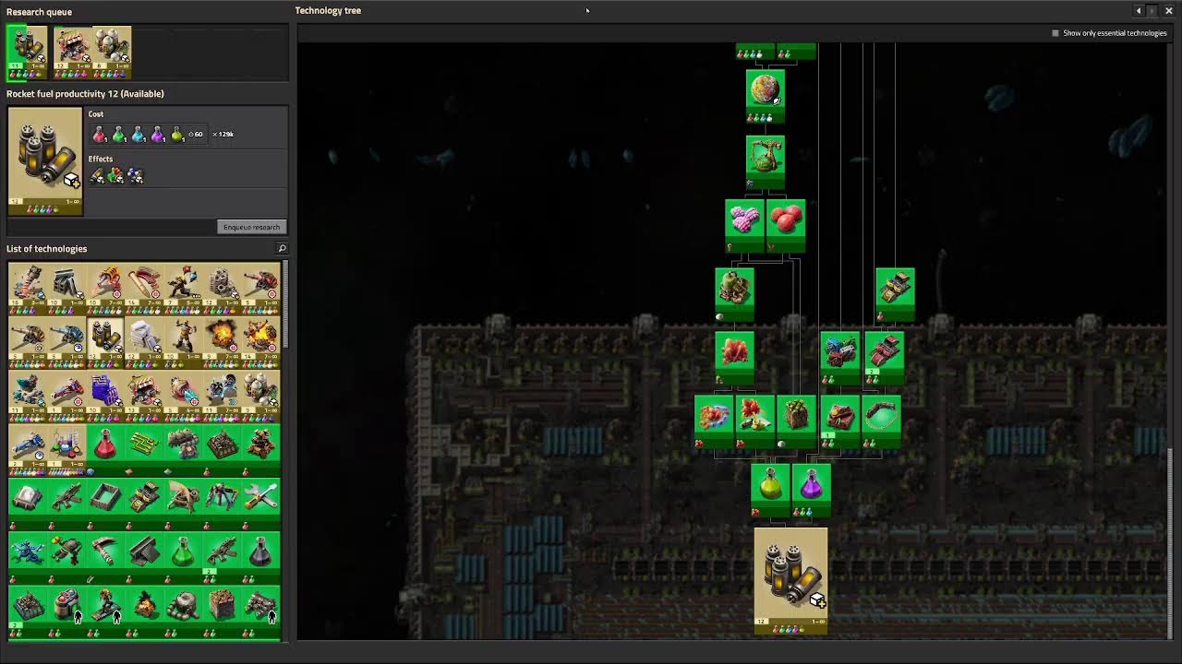Image resolution: width=1182 pixels, height=664 pixels.
Task: Select red flask technology in list
Action: pyautogui.click(x=105, y=450)
